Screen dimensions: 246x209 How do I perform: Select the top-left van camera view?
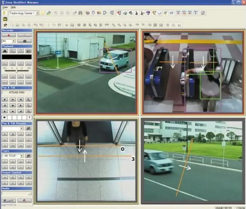click(86, 73)
